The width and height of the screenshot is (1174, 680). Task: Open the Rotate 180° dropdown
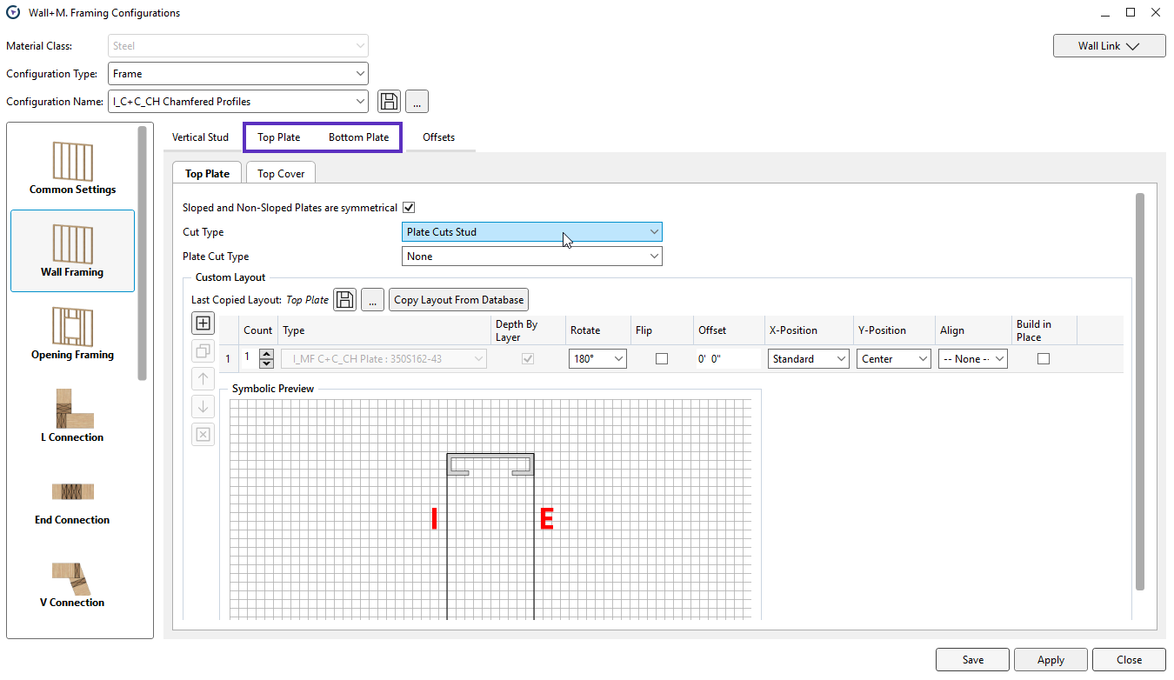[x=598, y=359]
